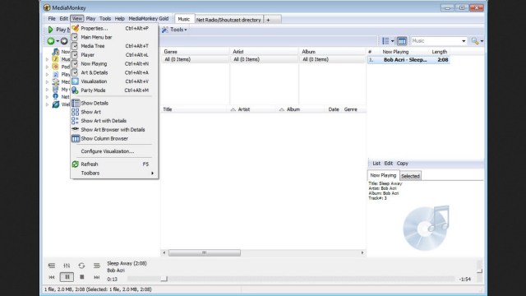Open the Help menu
The height and width of the screenshot is (296, 526).
[x=120, y=19]
